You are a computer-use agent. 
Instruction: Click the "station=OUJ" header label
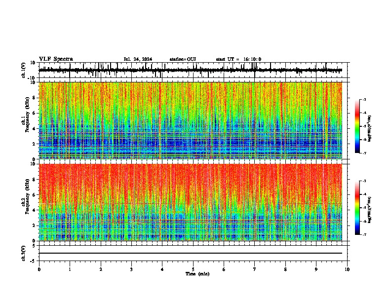(x=183, y=59)
